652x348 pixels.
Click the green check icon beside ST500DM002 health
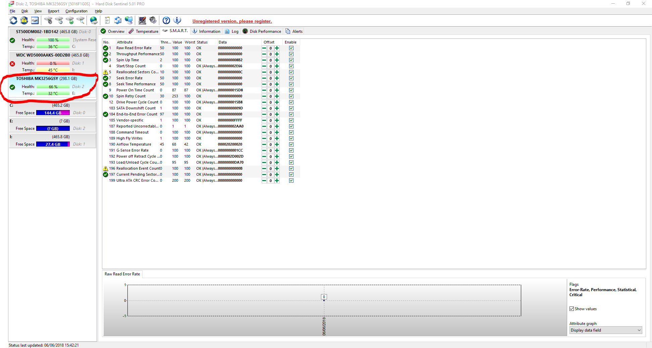coord(12,40)
